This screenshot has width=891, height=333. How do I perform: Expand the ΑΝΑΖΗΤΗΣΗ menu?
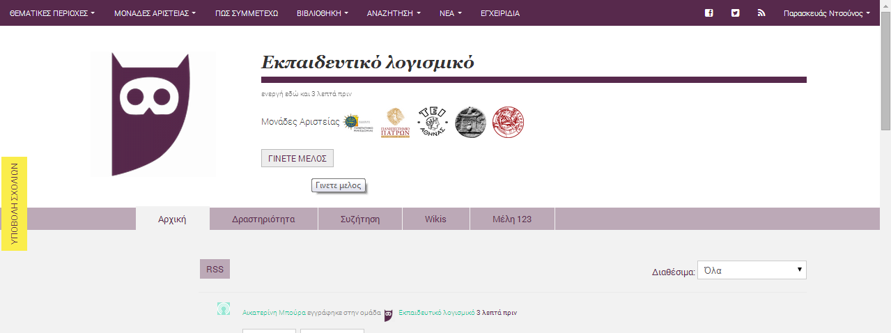point(394,13)
